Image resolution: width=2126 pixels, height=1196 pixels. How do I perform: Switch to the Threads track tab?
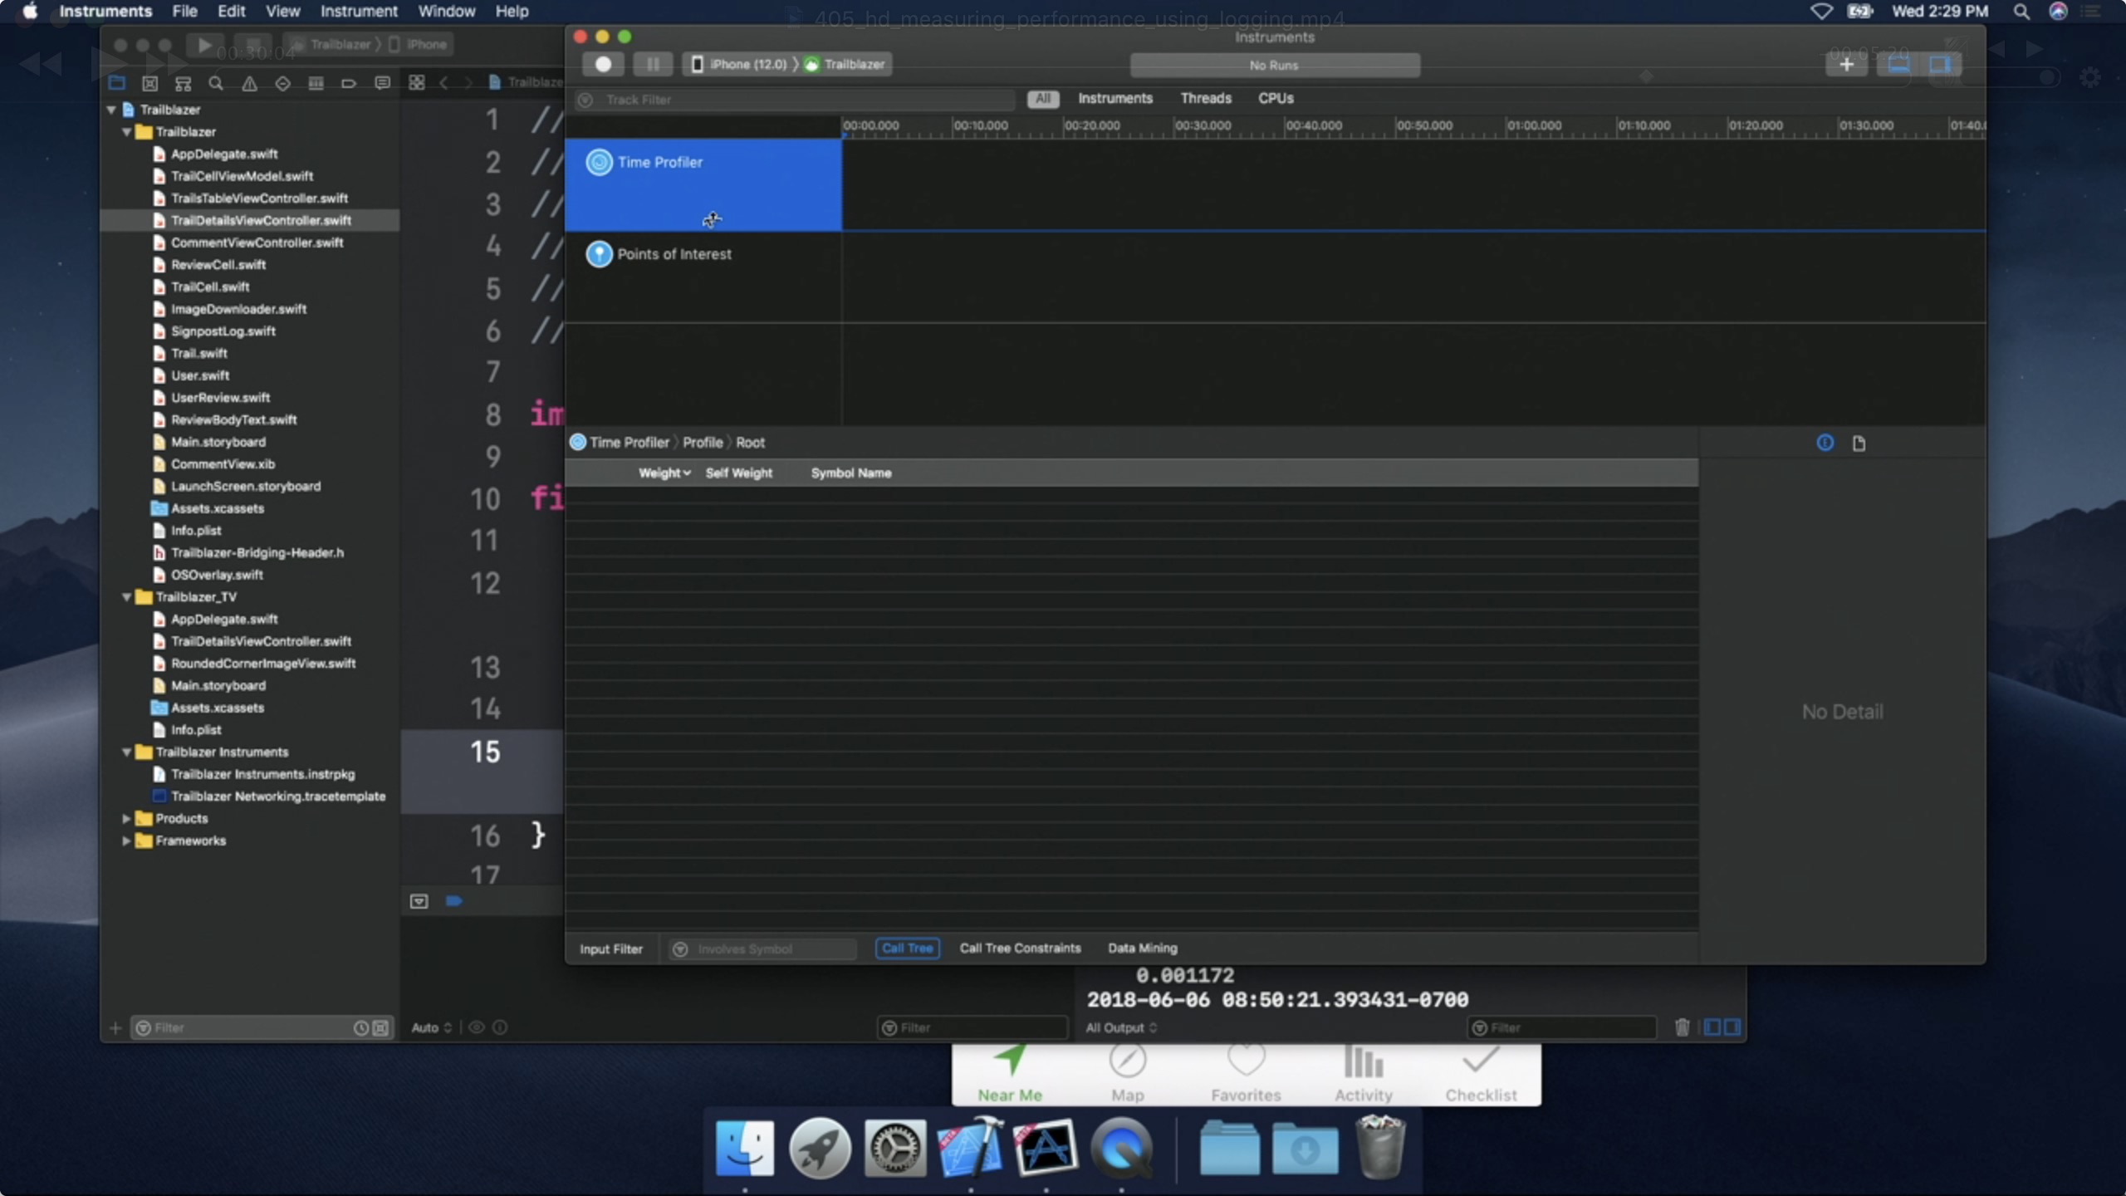[1206, 99]
